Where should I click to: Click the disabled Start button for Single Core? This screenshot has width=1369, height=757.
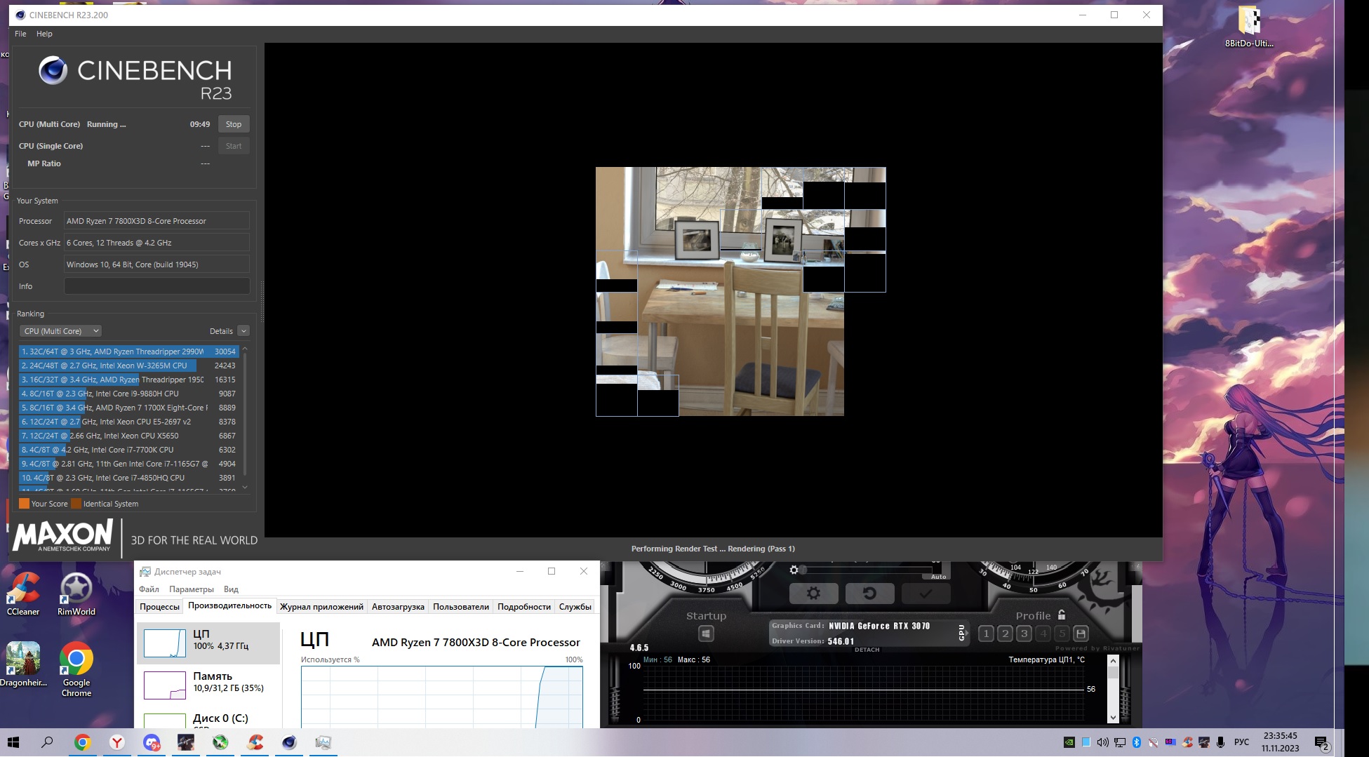coord(234,146)
